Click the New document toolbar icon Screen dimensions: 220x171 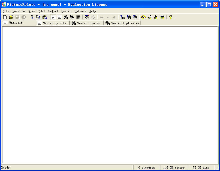point(5,17)
